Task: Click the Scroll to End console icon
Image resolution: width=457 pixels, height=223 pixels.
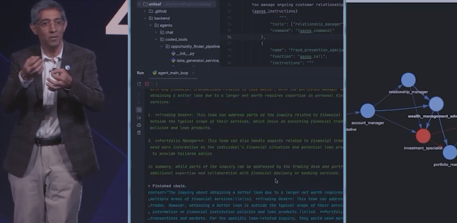Action: click(x=139, y=117)
